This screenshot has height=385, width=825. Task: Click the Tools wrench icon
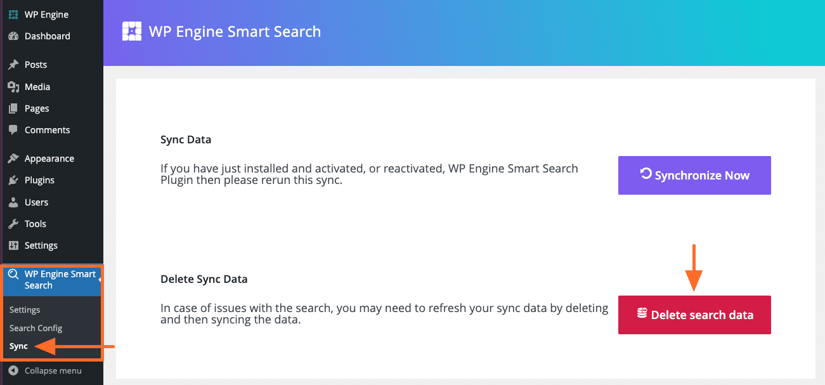point(14,223)
